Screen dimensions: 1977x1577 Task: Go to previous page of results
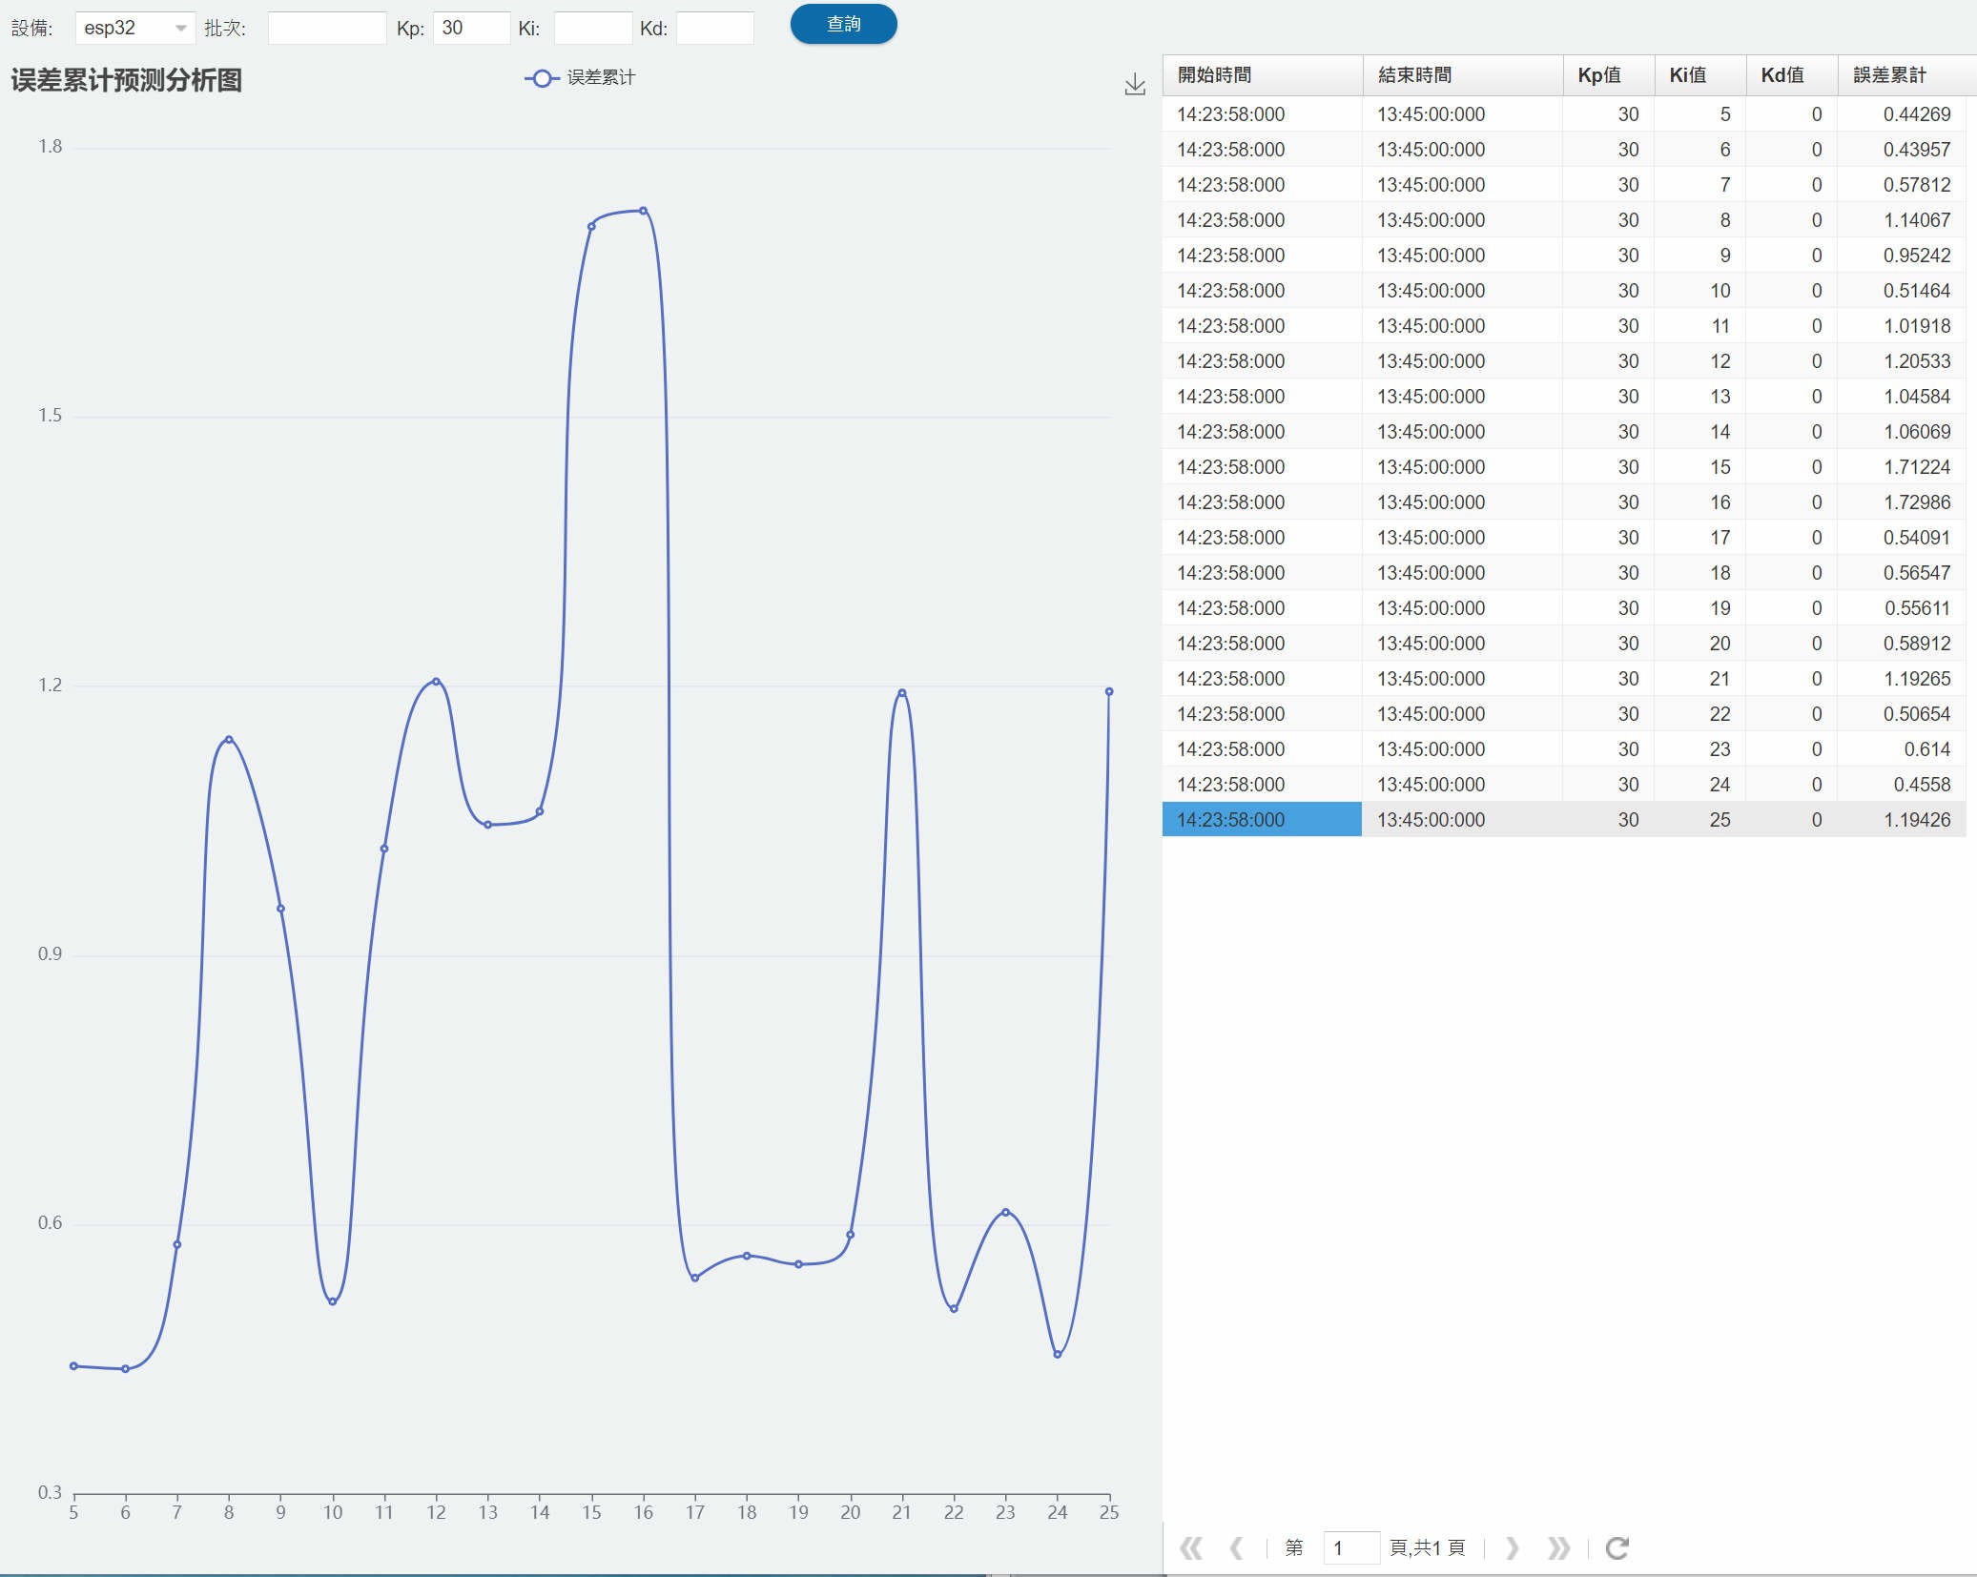point(1237,1547)
